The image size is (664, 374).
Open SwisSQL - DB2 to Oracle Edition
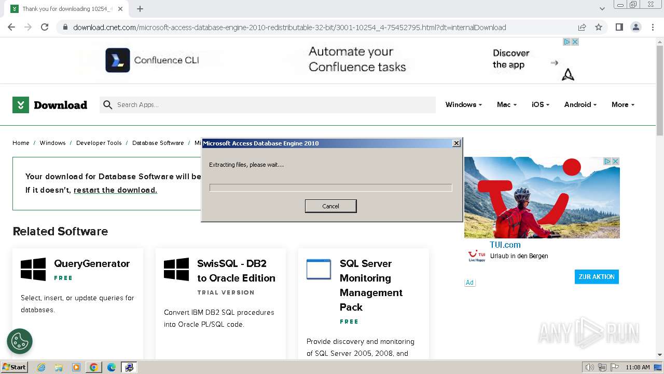236,271
